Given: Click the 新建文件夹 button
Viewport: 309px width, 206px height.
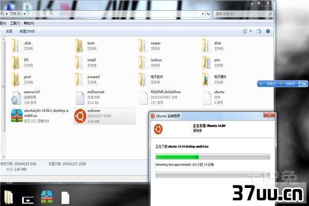Looking at the screenshot, I should 27,31.
